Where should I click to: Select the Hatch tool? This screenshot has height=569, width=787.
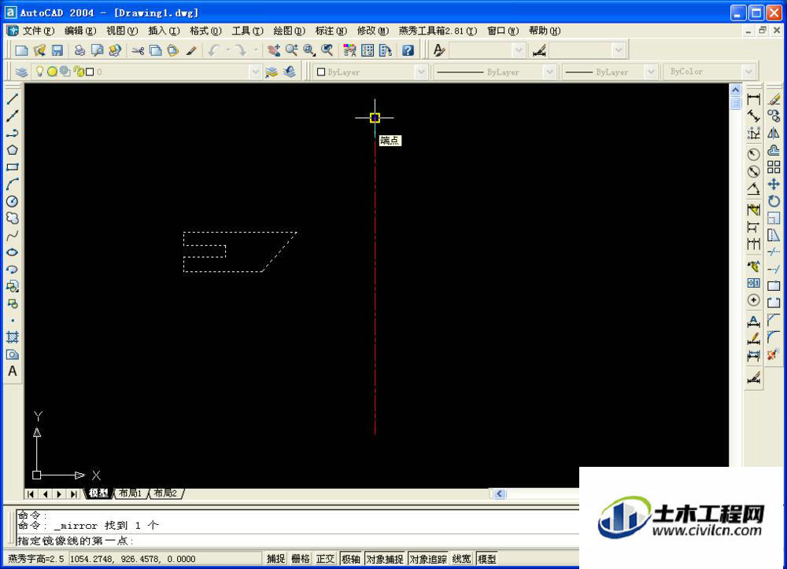coord(13,337)
